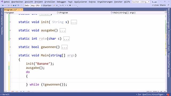Click the error count indicator below editor

(x=13, y=91)
